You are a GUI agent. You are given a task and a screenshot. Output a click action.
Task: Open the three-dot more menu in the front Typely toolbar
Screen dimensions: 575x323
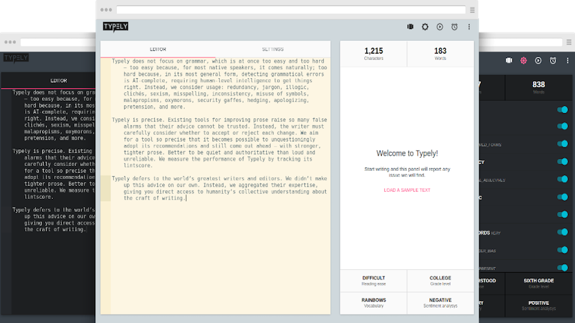click(x=469, y=26)
